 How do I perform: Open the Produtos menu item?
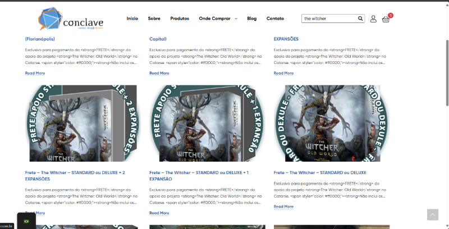[x=180, y=19]
